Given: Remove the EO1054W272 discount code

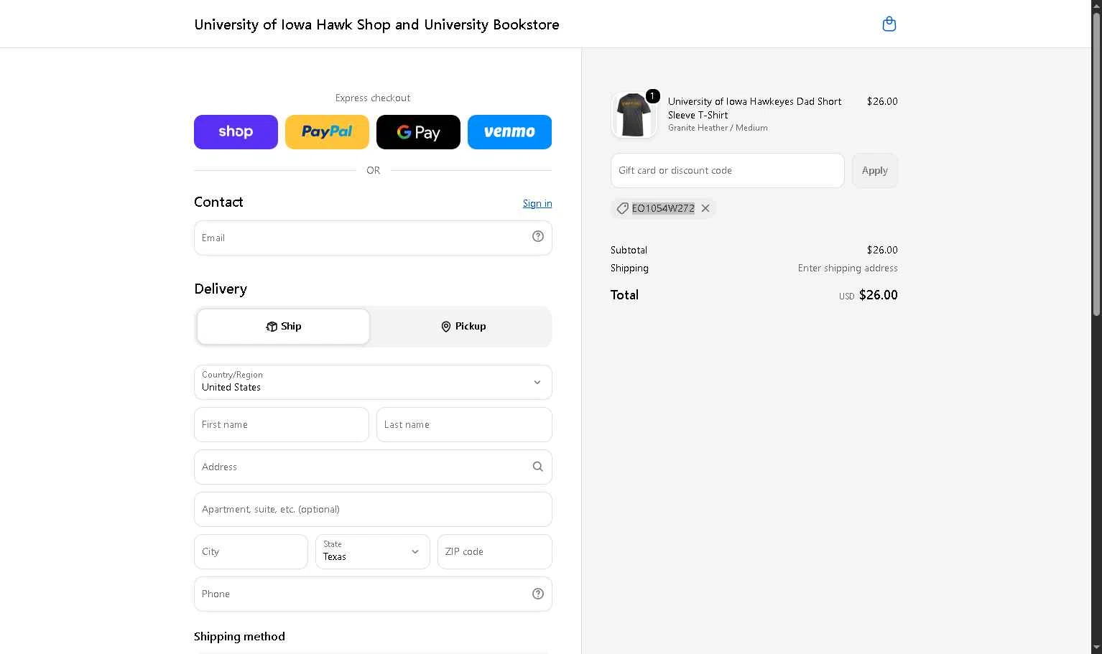Looking at the screenshot, I should coord(705,208).
